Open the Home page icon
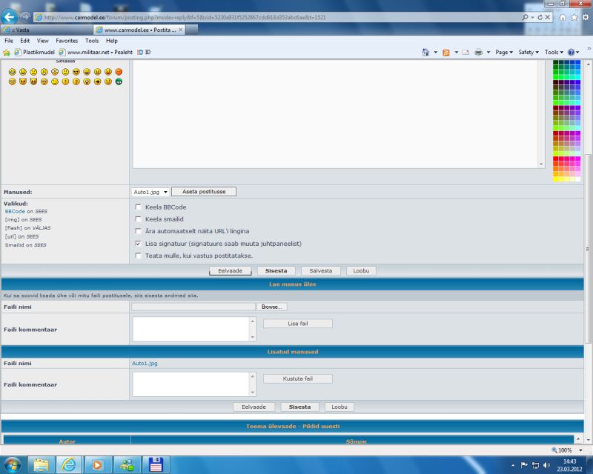 [563, 16]
